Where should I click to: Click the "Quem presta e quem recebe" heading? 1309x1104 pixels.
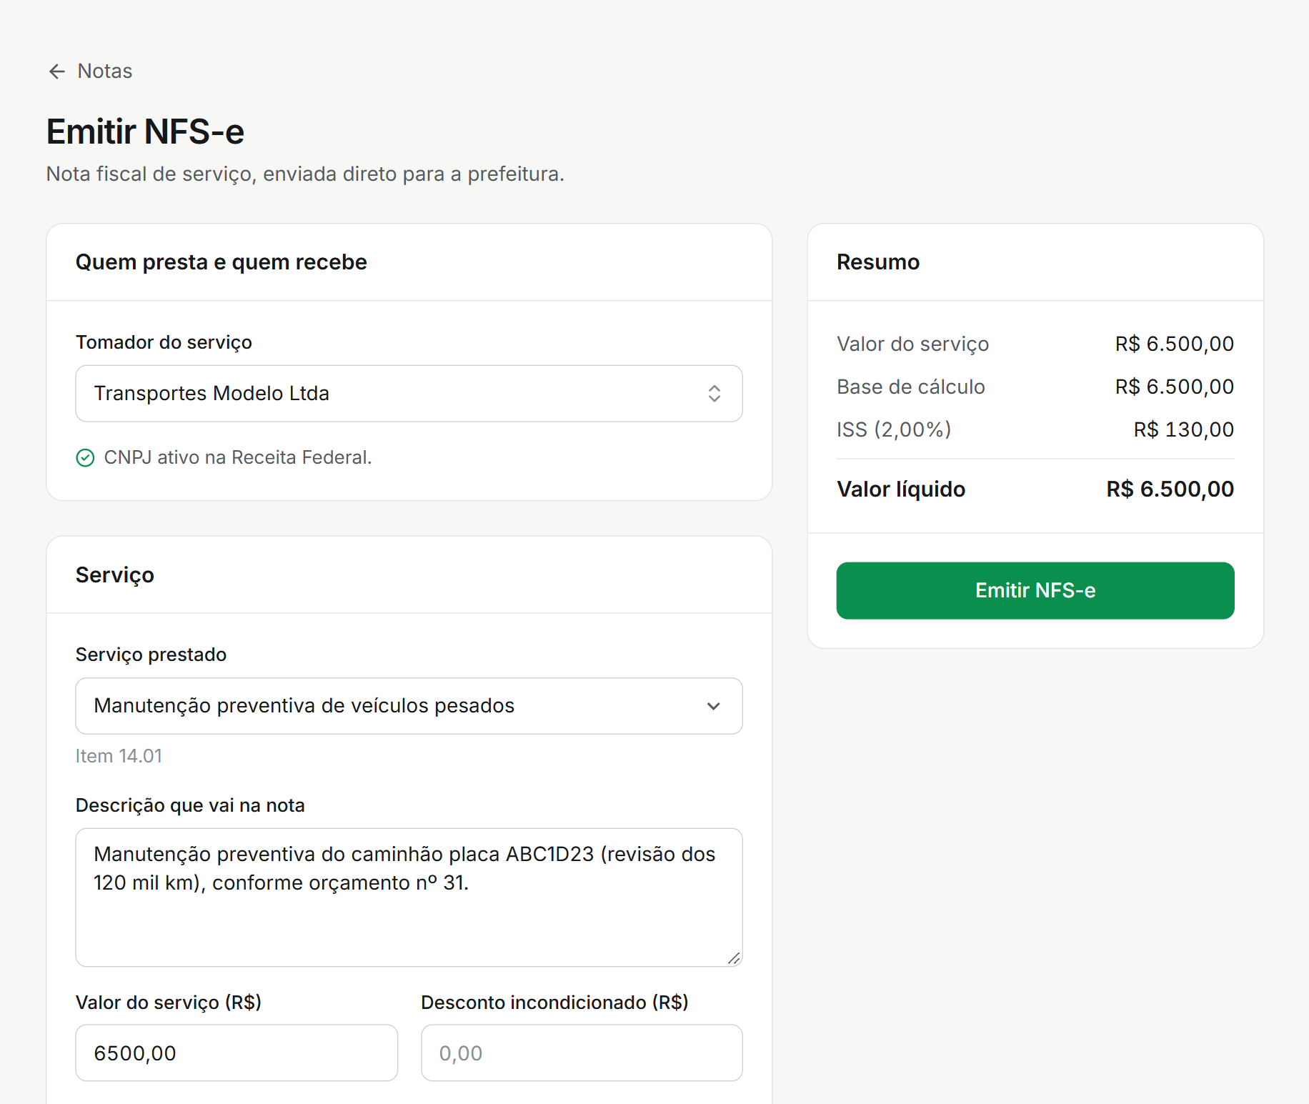[222, 262]
